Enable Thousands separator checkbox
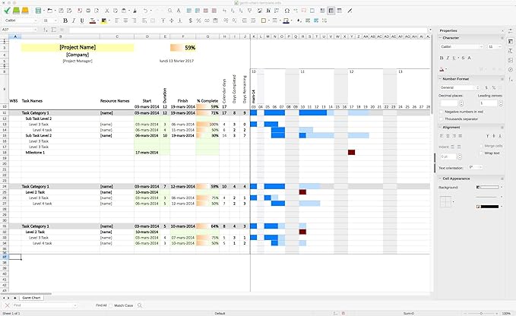 tap(442, 119)
